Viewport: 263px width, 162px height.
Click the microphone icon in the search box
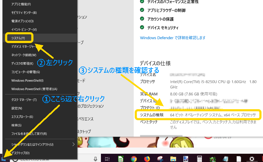[95, 159]
